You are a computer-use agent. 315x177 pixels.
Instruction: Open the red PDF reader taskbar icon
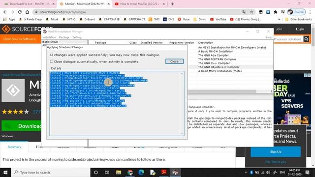(164, 173)
